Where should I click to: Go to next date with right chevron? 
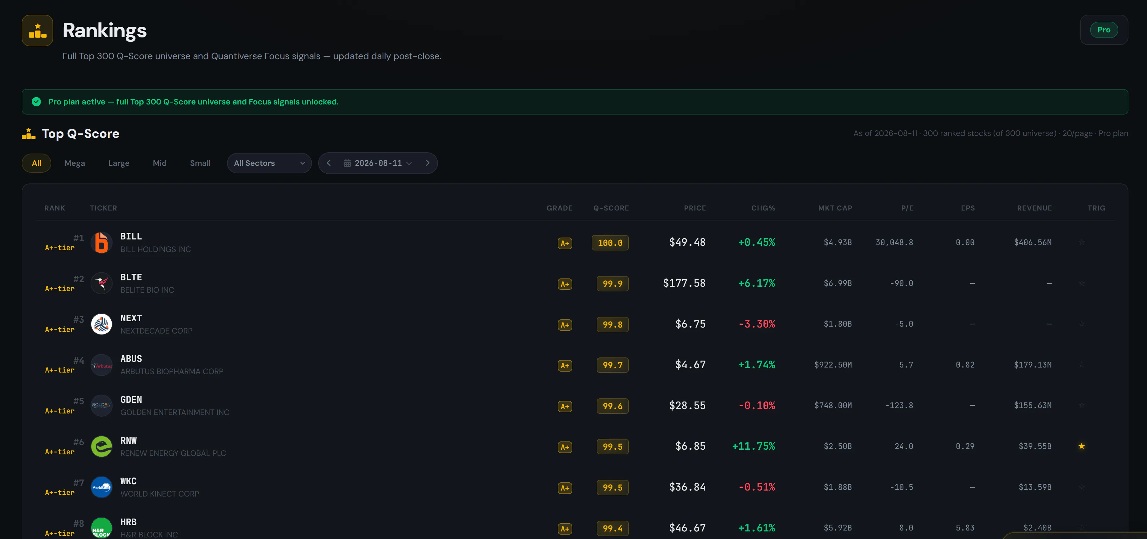[428, 163]
